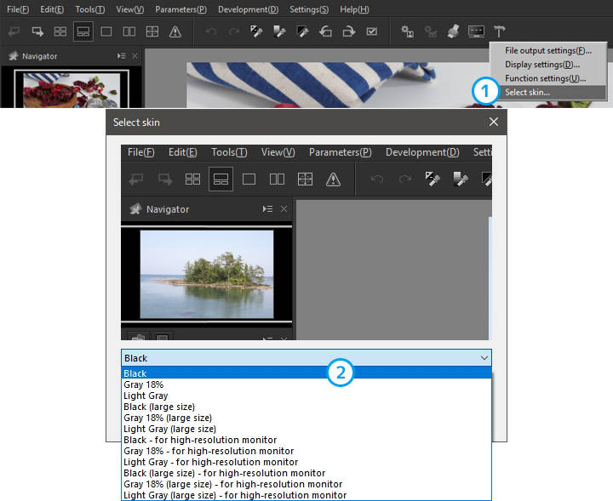
Task: Select Black (large size) - for high-resolution monitor
Action: pos(306,473)
